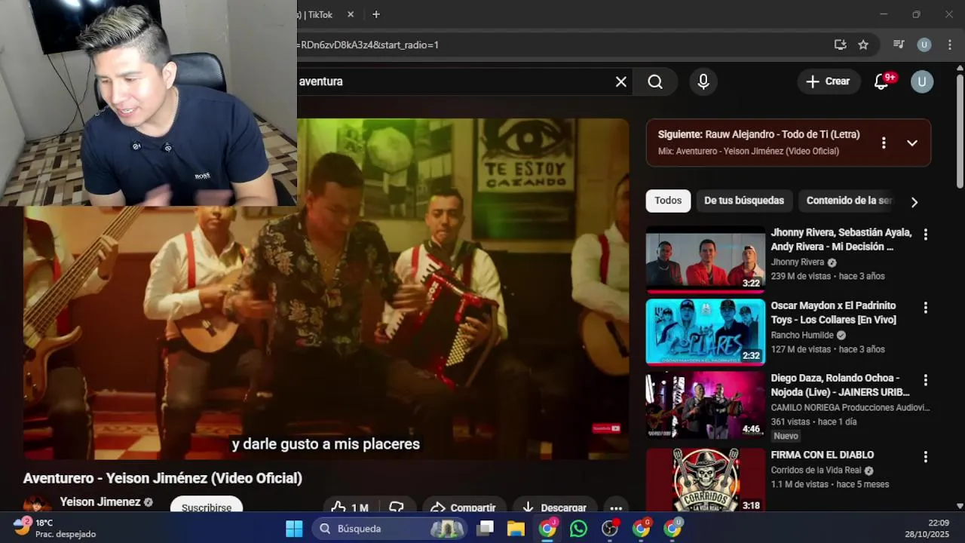Start voice search with the microphone
Image resolution: width=965 pixels, height=543 pixels.
tap(703, 81)
